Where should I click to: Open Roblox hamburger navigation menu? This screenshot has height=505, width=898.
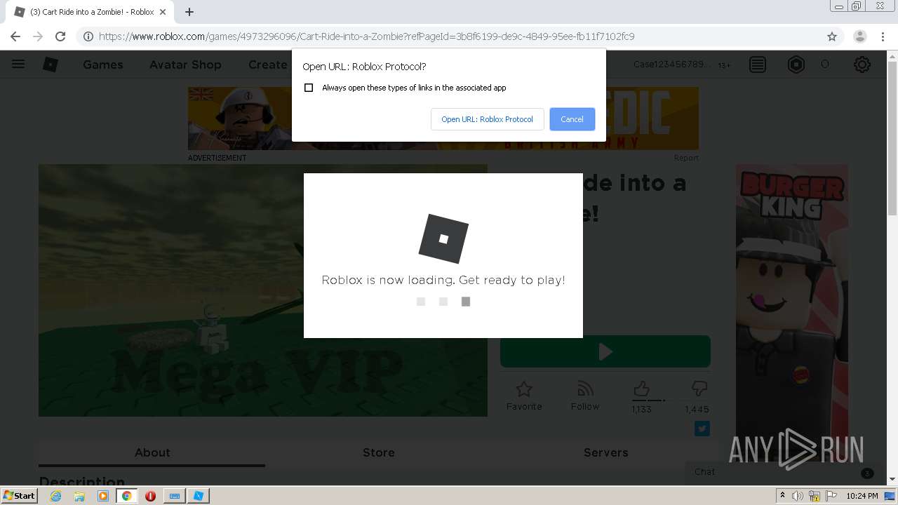click(18, 65)
